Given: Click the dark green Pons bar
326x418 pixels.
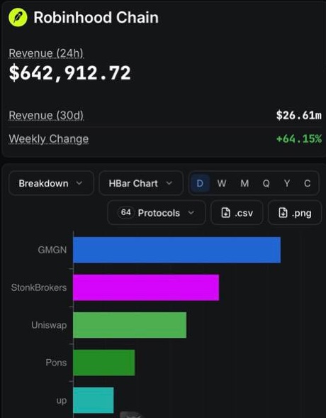Looking at the screenshot, I should (103, 363).
